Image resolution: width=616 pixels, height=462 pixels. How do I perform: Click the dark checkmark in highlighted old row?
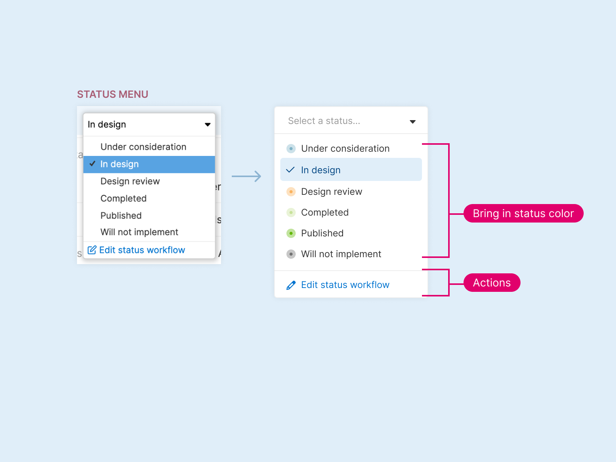(x=92, y=164)
